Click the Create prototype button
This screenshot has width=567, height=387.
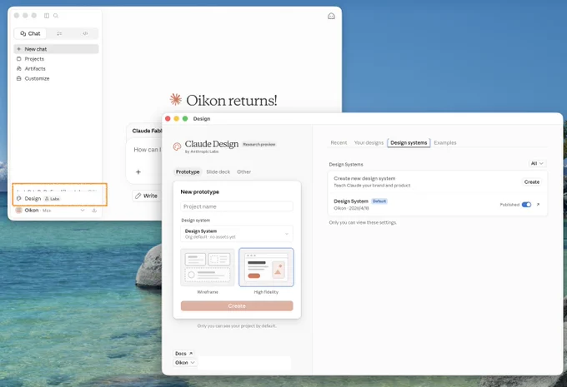coord(237,305)
